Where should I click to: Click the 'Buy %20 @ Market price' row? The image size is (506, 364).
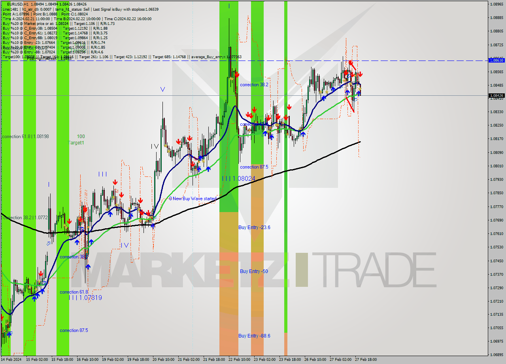pyautogui.click(x=59, y=23)
